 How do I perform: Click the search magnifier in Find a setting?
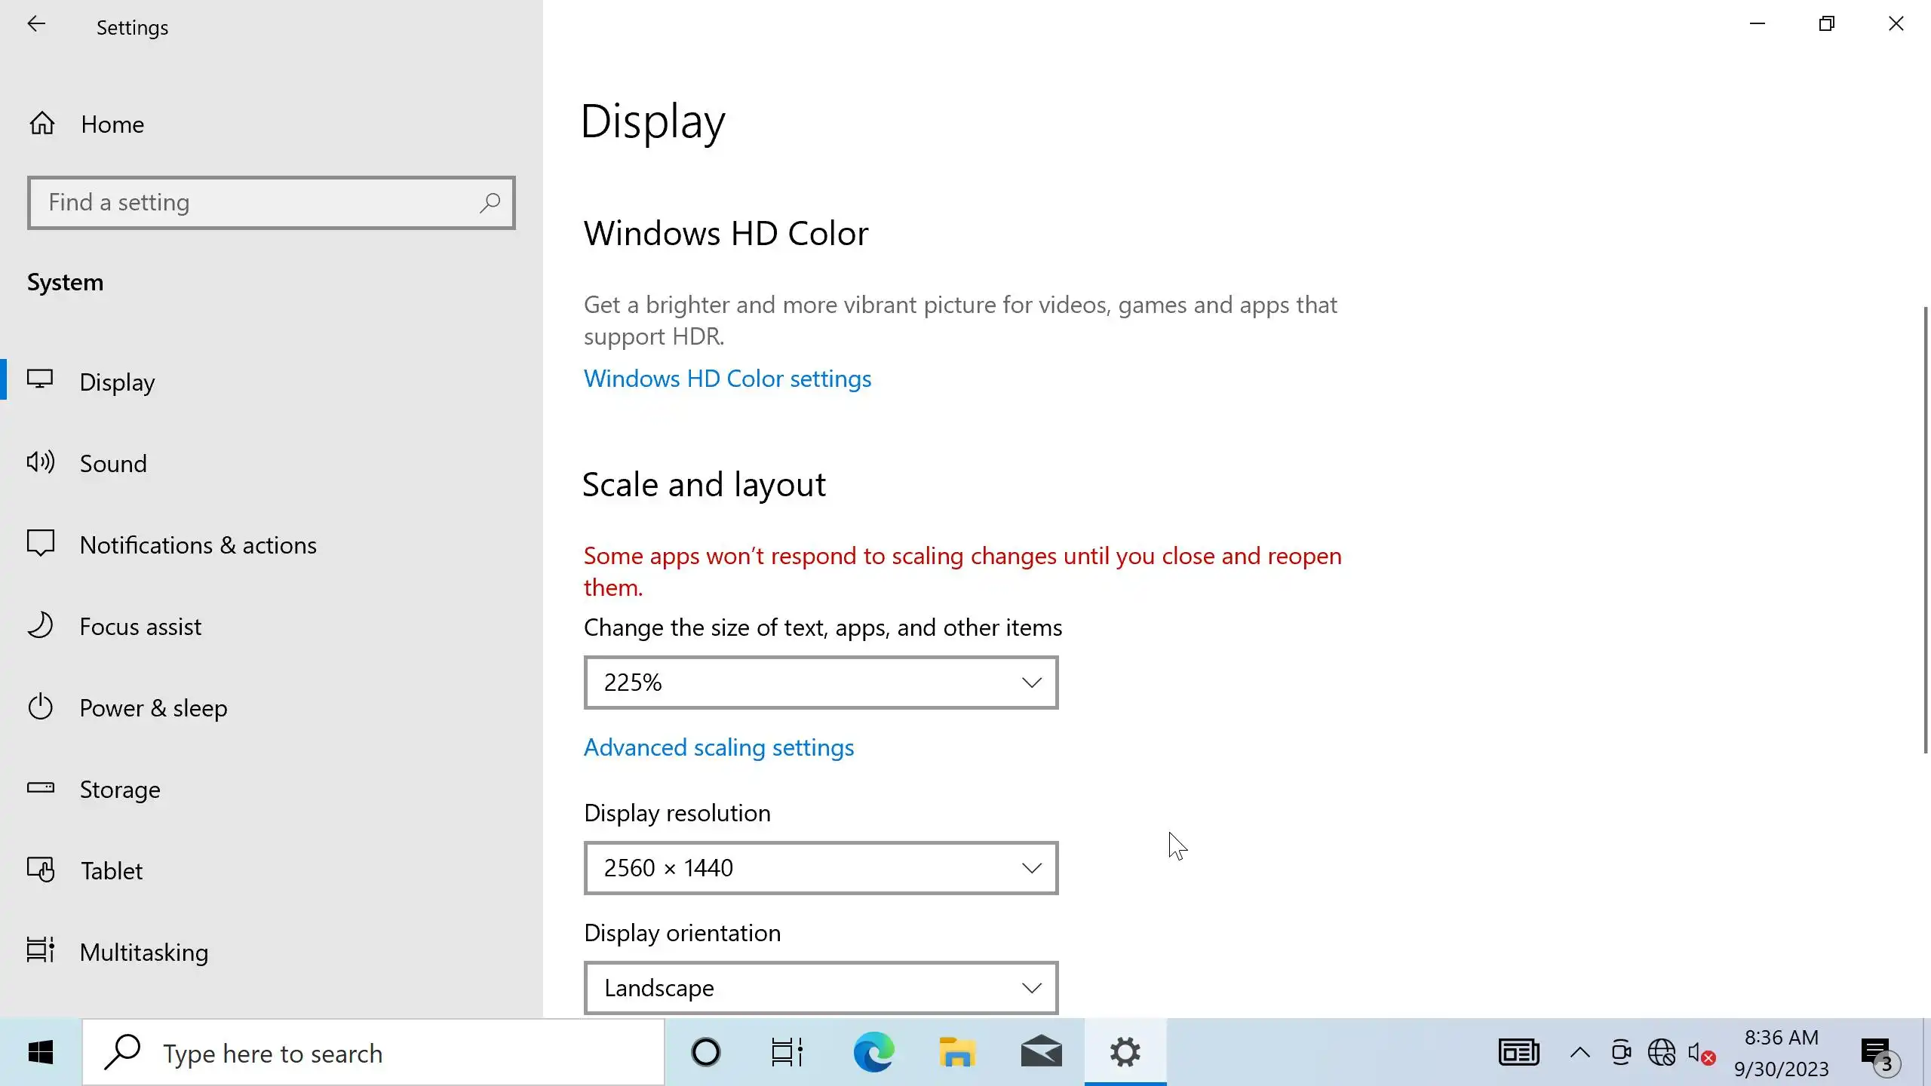tap(490, 202)
